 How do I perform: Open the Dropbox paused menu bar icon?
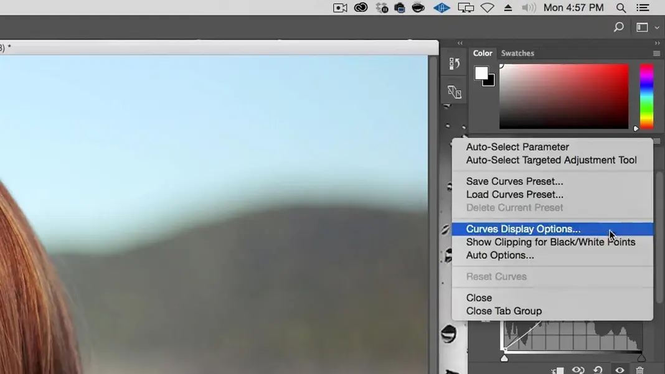point(382,7)
